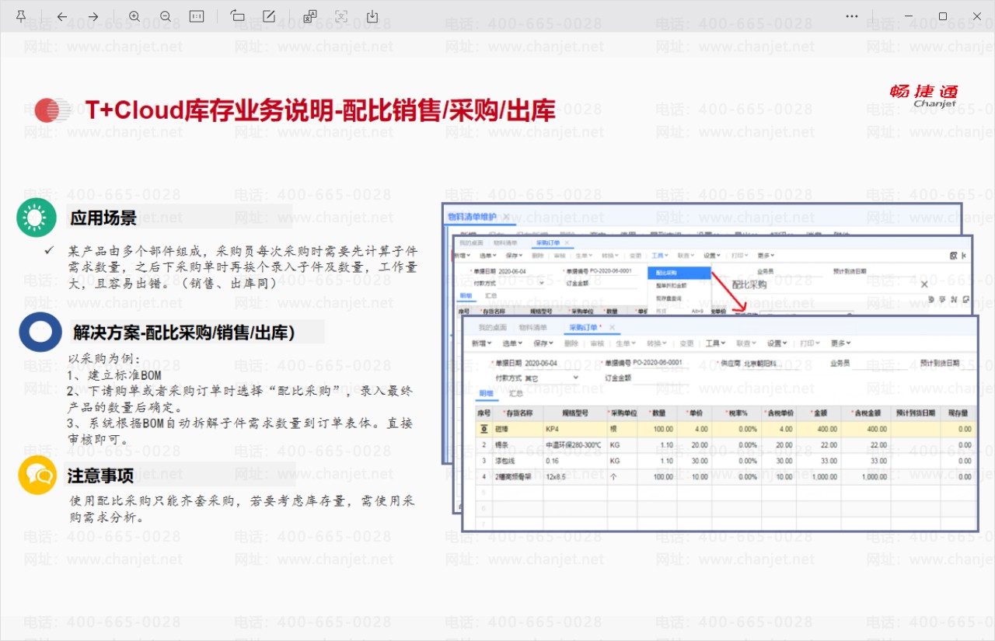Zoom out of the image
The image size is (995, 641).
166,16
